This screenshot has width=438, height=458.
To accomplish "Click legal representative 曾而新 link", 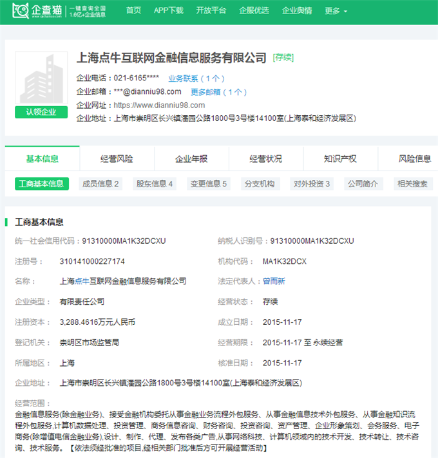I will point(274,281).
